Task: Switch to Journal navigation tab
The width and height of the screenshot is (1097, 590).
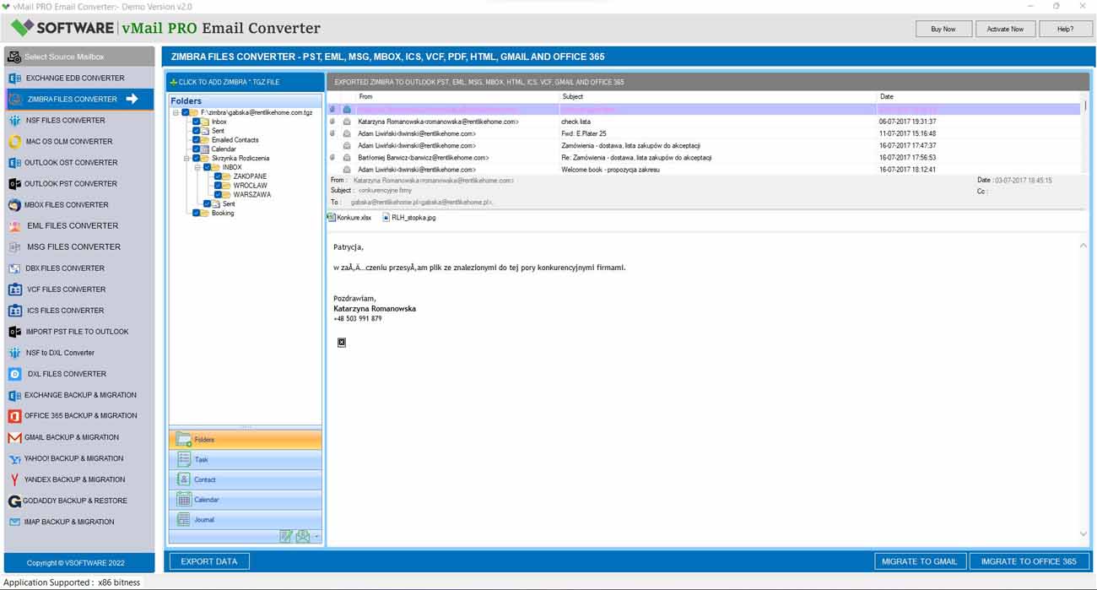Action: (246, 520)
